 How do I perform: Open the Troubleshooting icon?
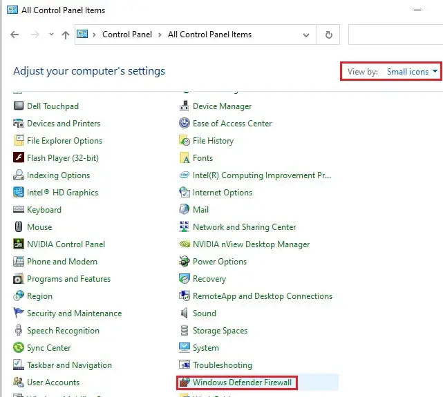(x=185, y=365)
